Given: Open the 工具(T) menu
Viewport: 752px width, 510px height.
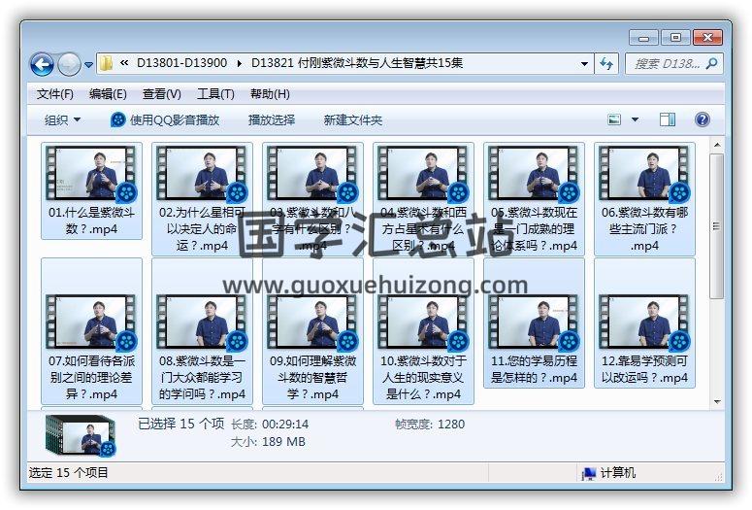Looking at the screenshot, I should tap(215, 94).
